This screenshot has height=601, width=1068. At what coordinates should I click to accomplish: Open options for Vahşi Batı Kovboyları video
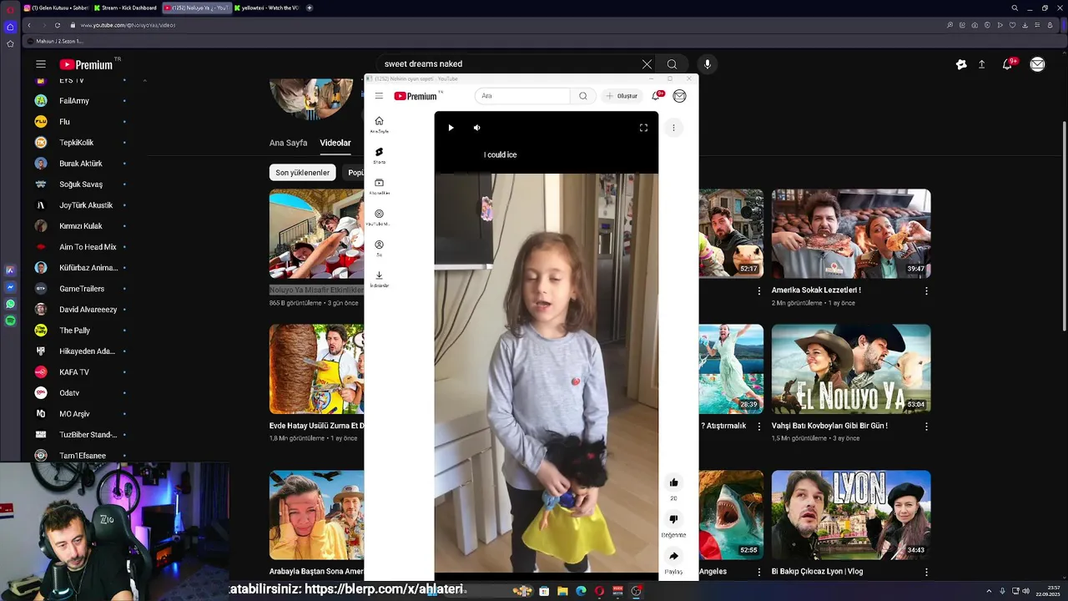tap(926, 427)
